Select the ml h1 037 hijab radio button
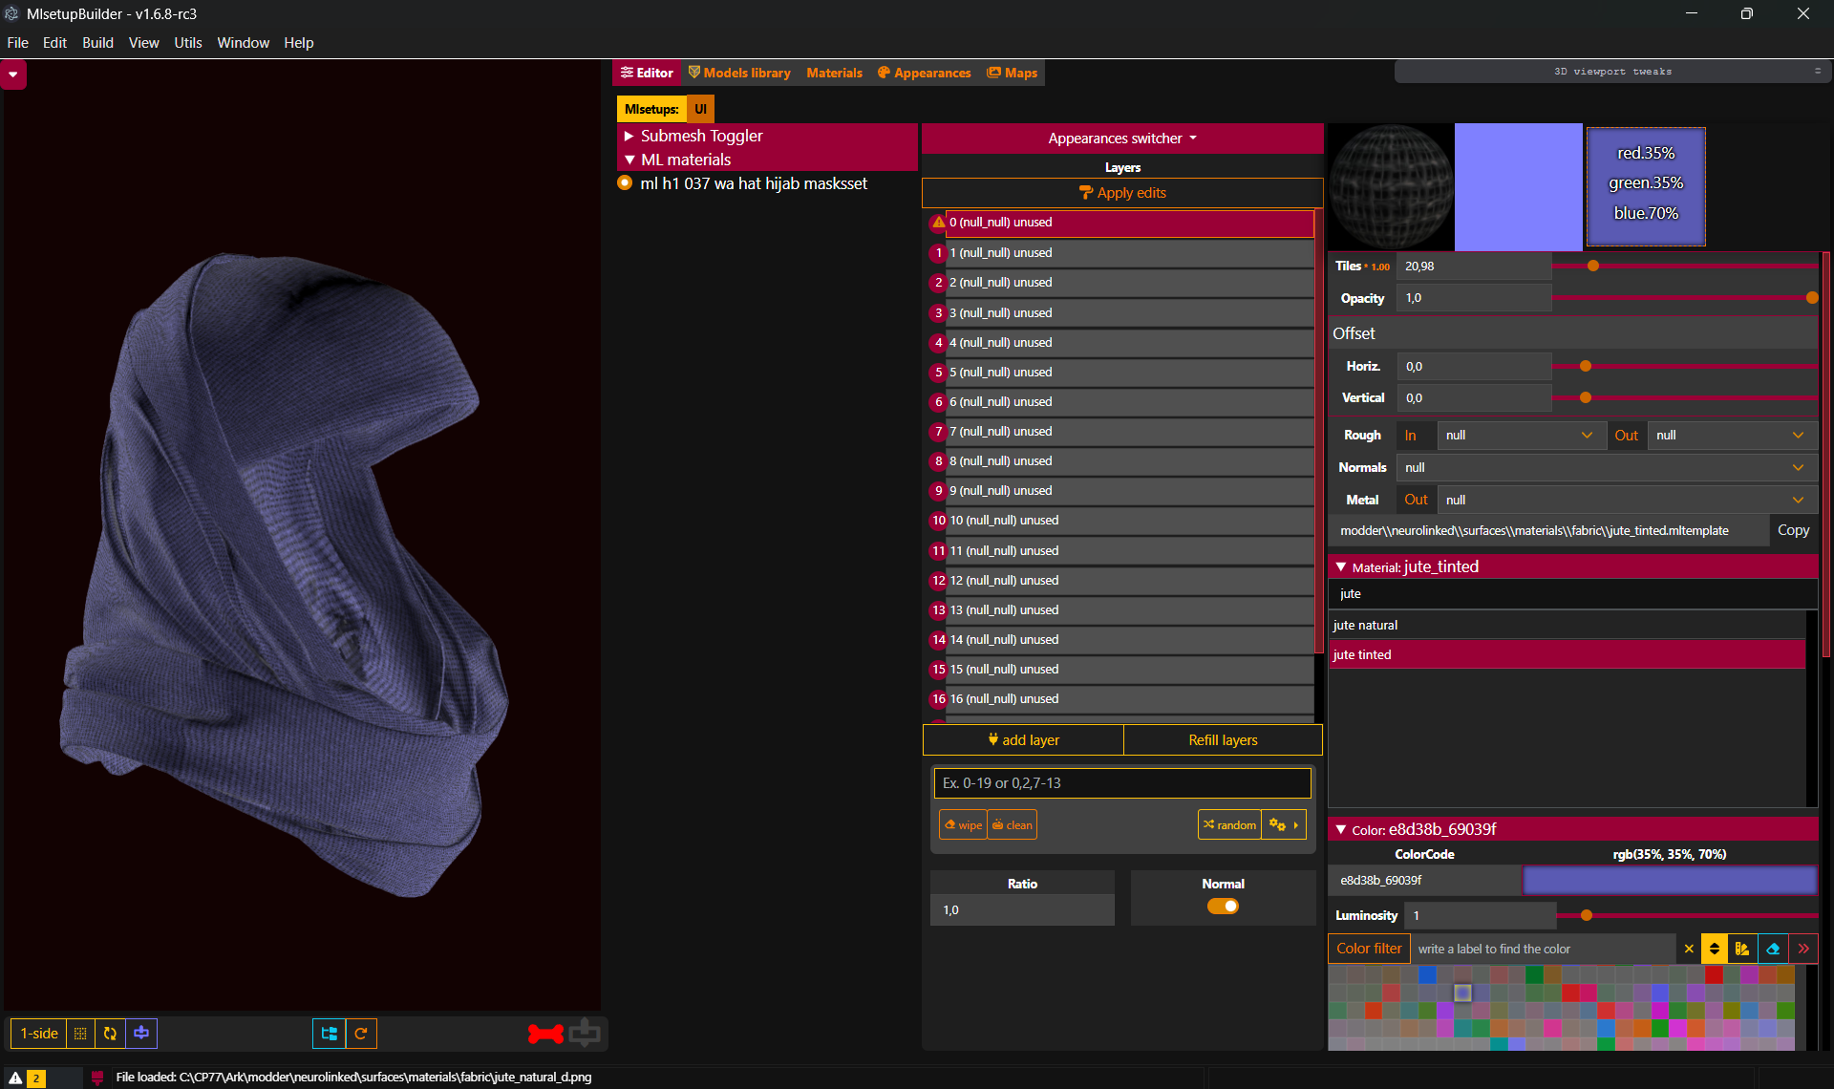 tap(625, 183)
